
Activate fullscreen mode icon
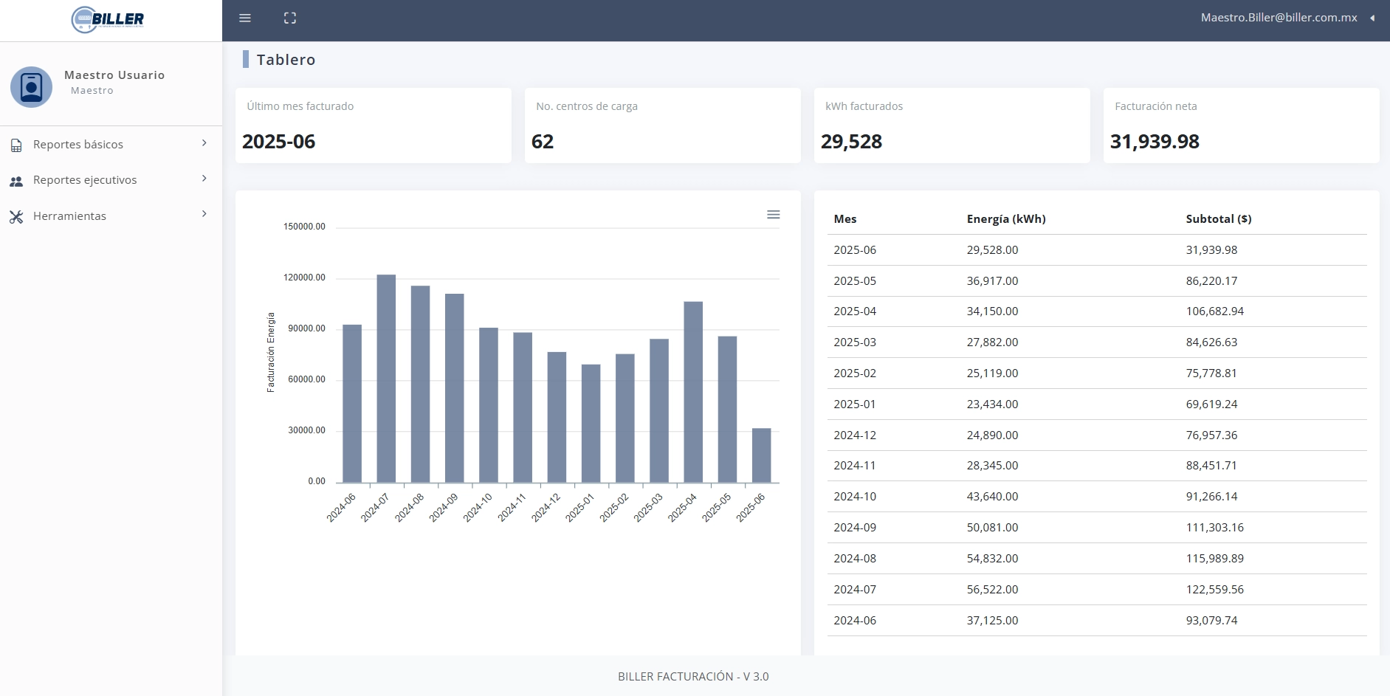click(290, 18)
